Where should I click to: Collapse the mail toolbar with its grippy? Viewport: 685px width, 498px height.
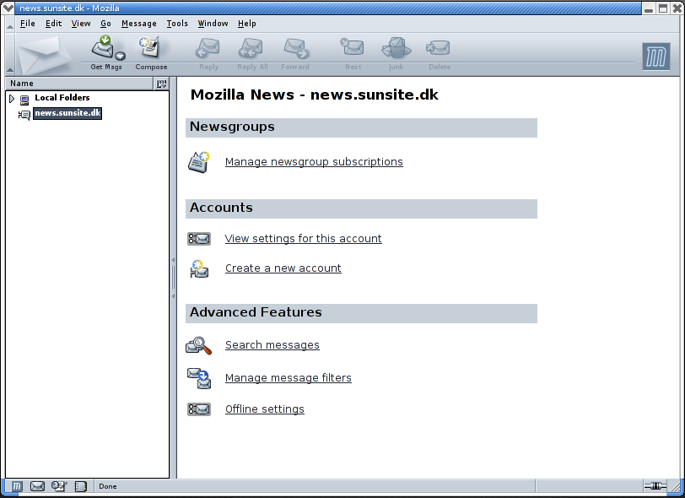tap(9, 54)
